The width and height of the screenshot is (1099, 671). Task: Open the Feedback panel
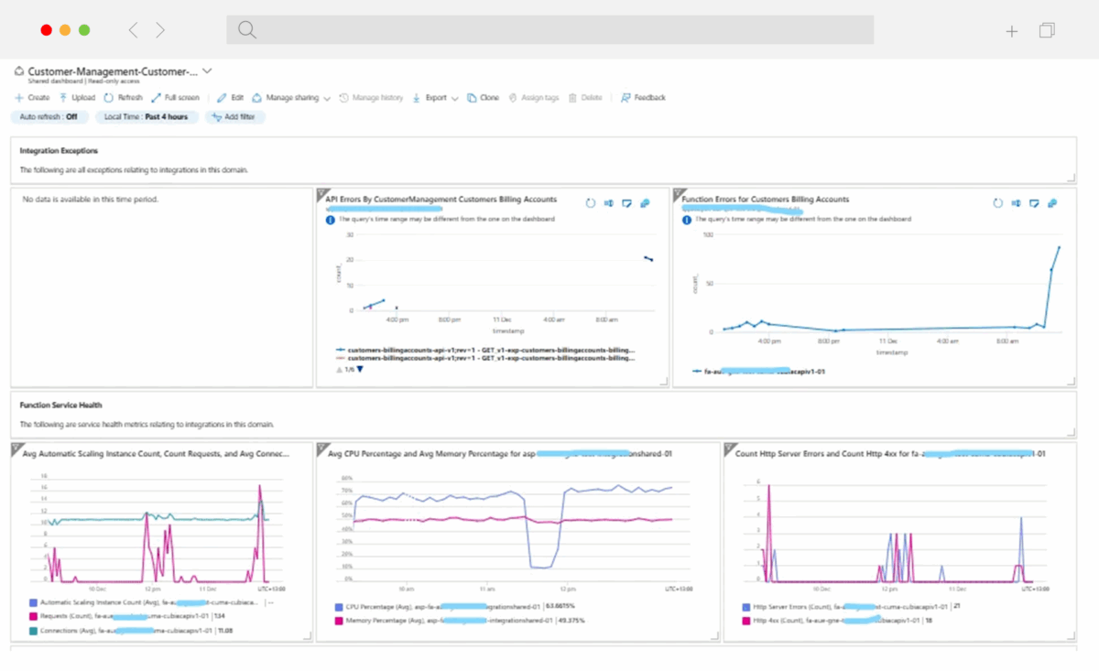point(643,97)
